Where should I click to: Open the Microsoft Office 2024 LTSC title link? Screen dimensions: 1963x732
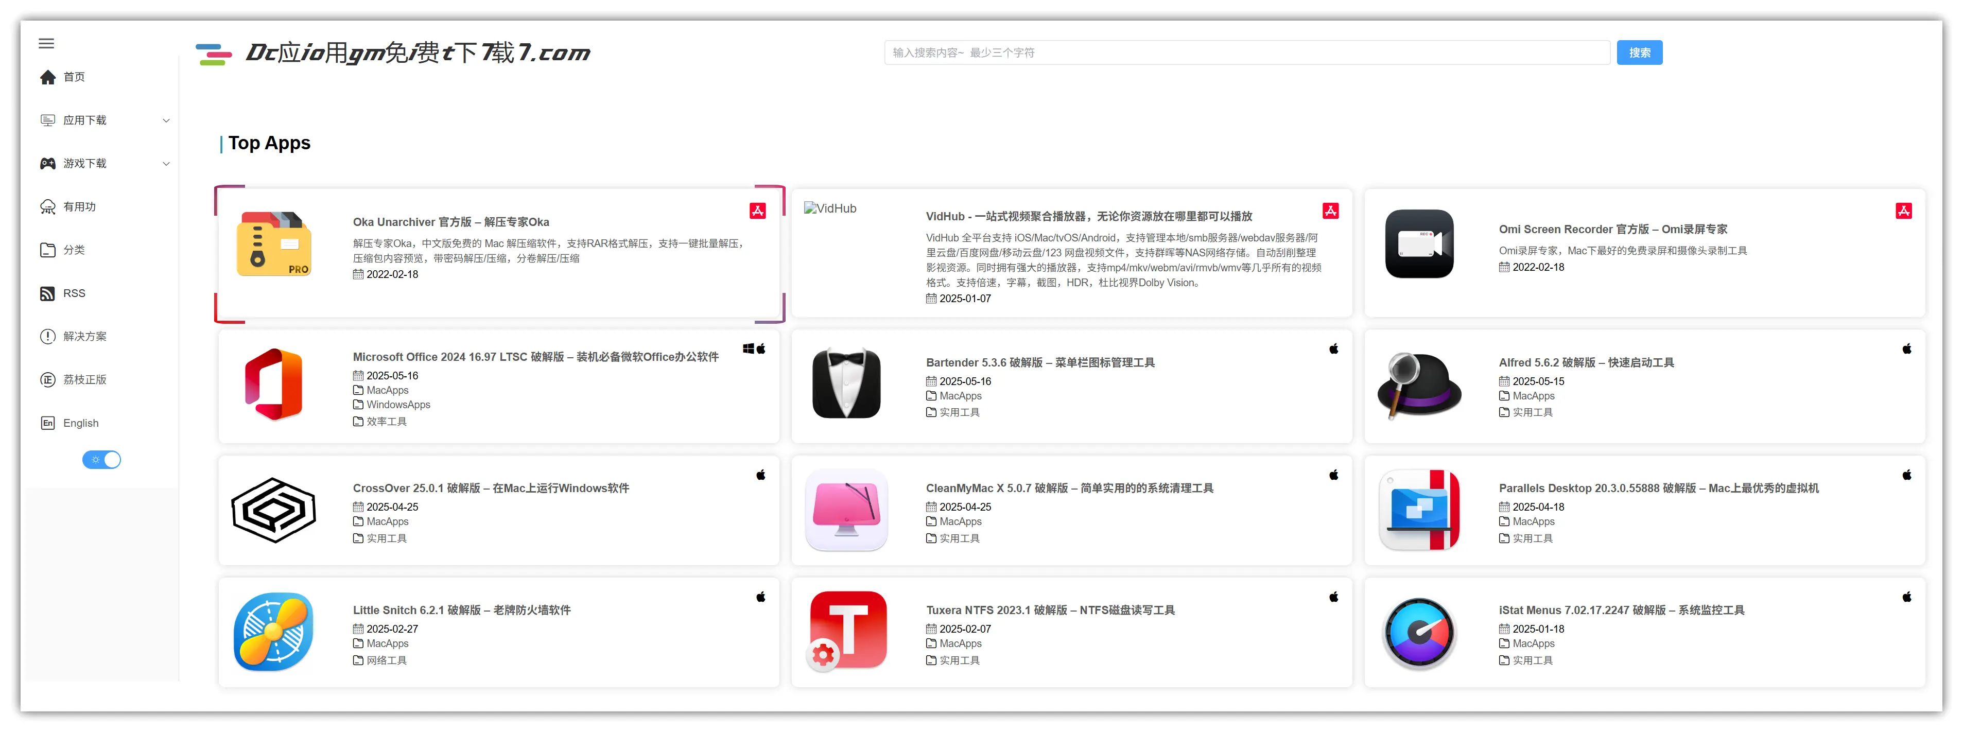click(x=535, y=357)
